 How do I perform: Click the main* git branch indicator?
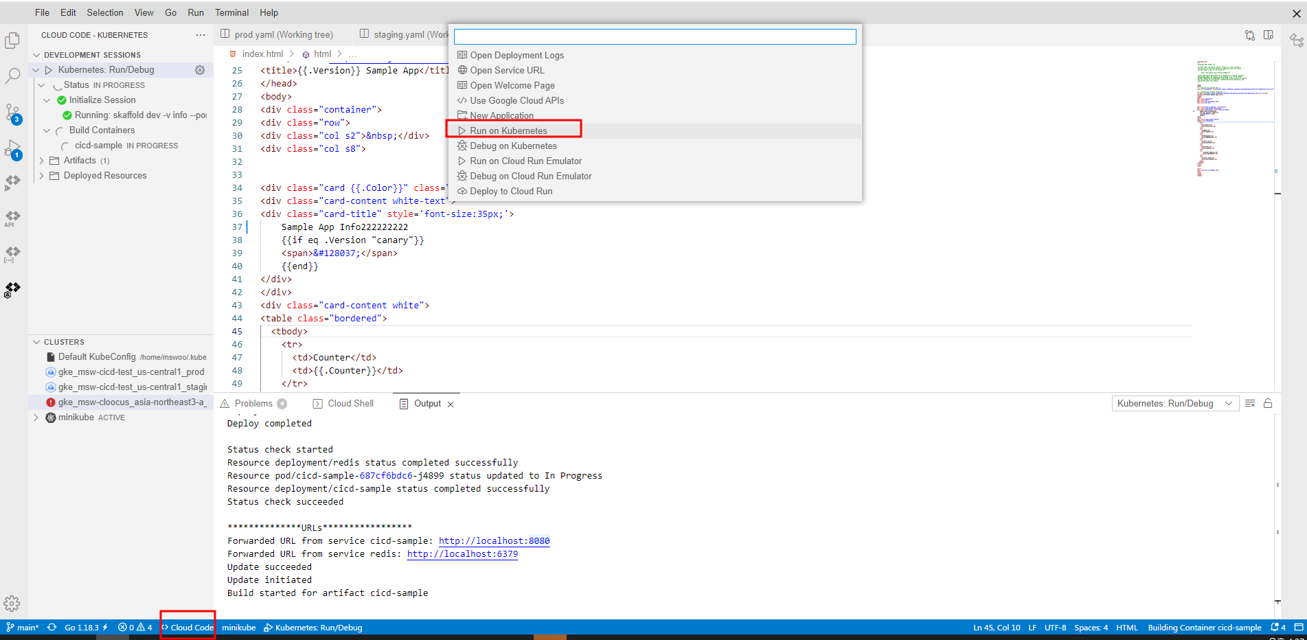pyautogui.click(x=22, y=628)
